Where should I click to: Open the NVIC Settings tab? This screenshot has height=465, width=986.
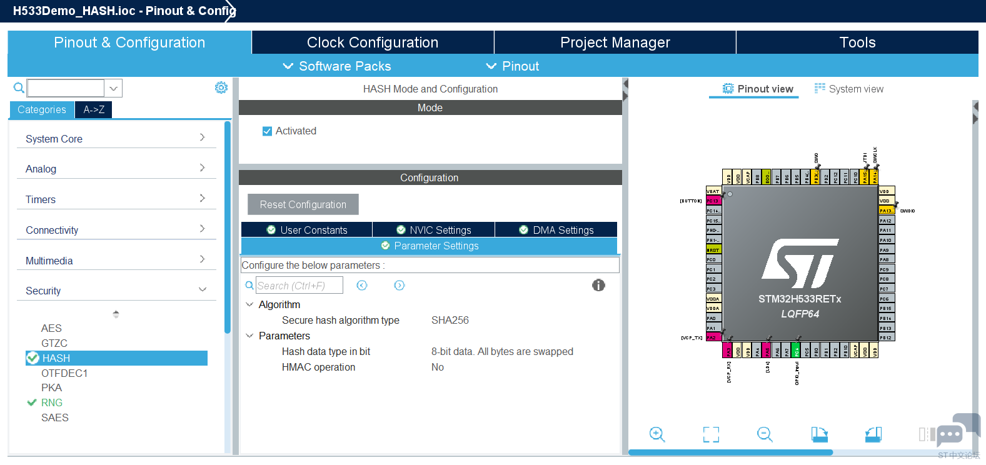(433, 230)
